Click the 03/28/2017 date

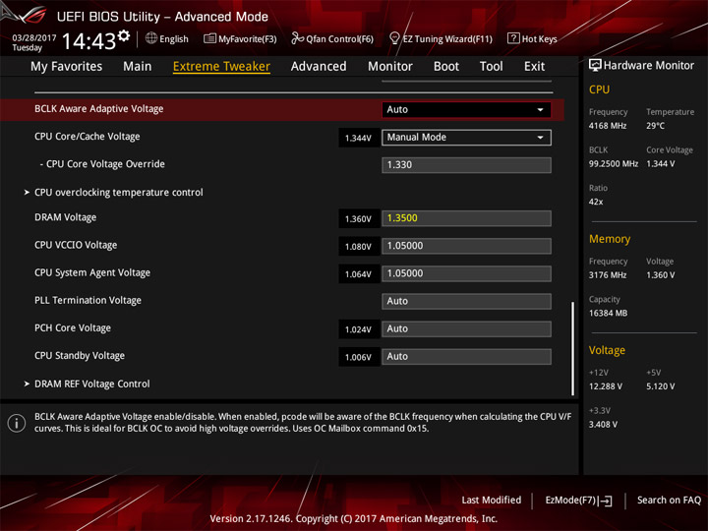(x=33, y=38)
